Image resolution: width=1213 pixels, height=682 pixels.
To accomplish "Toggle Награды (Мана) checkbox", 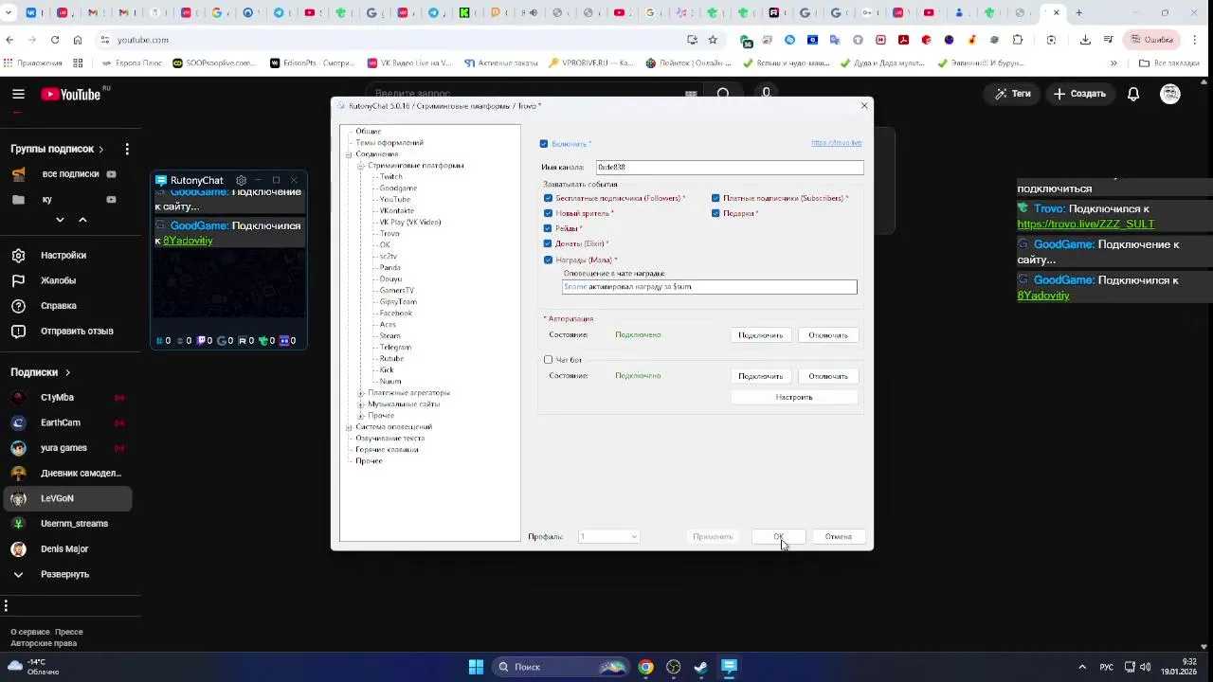I will pyautogui.click(x=548, y=260).
